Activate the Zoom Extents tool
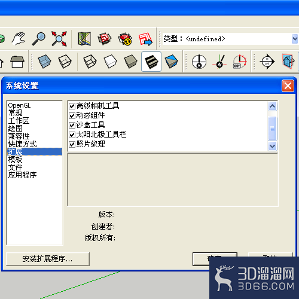Viewport: 299px width, 299px height. (x=59, y=38)
